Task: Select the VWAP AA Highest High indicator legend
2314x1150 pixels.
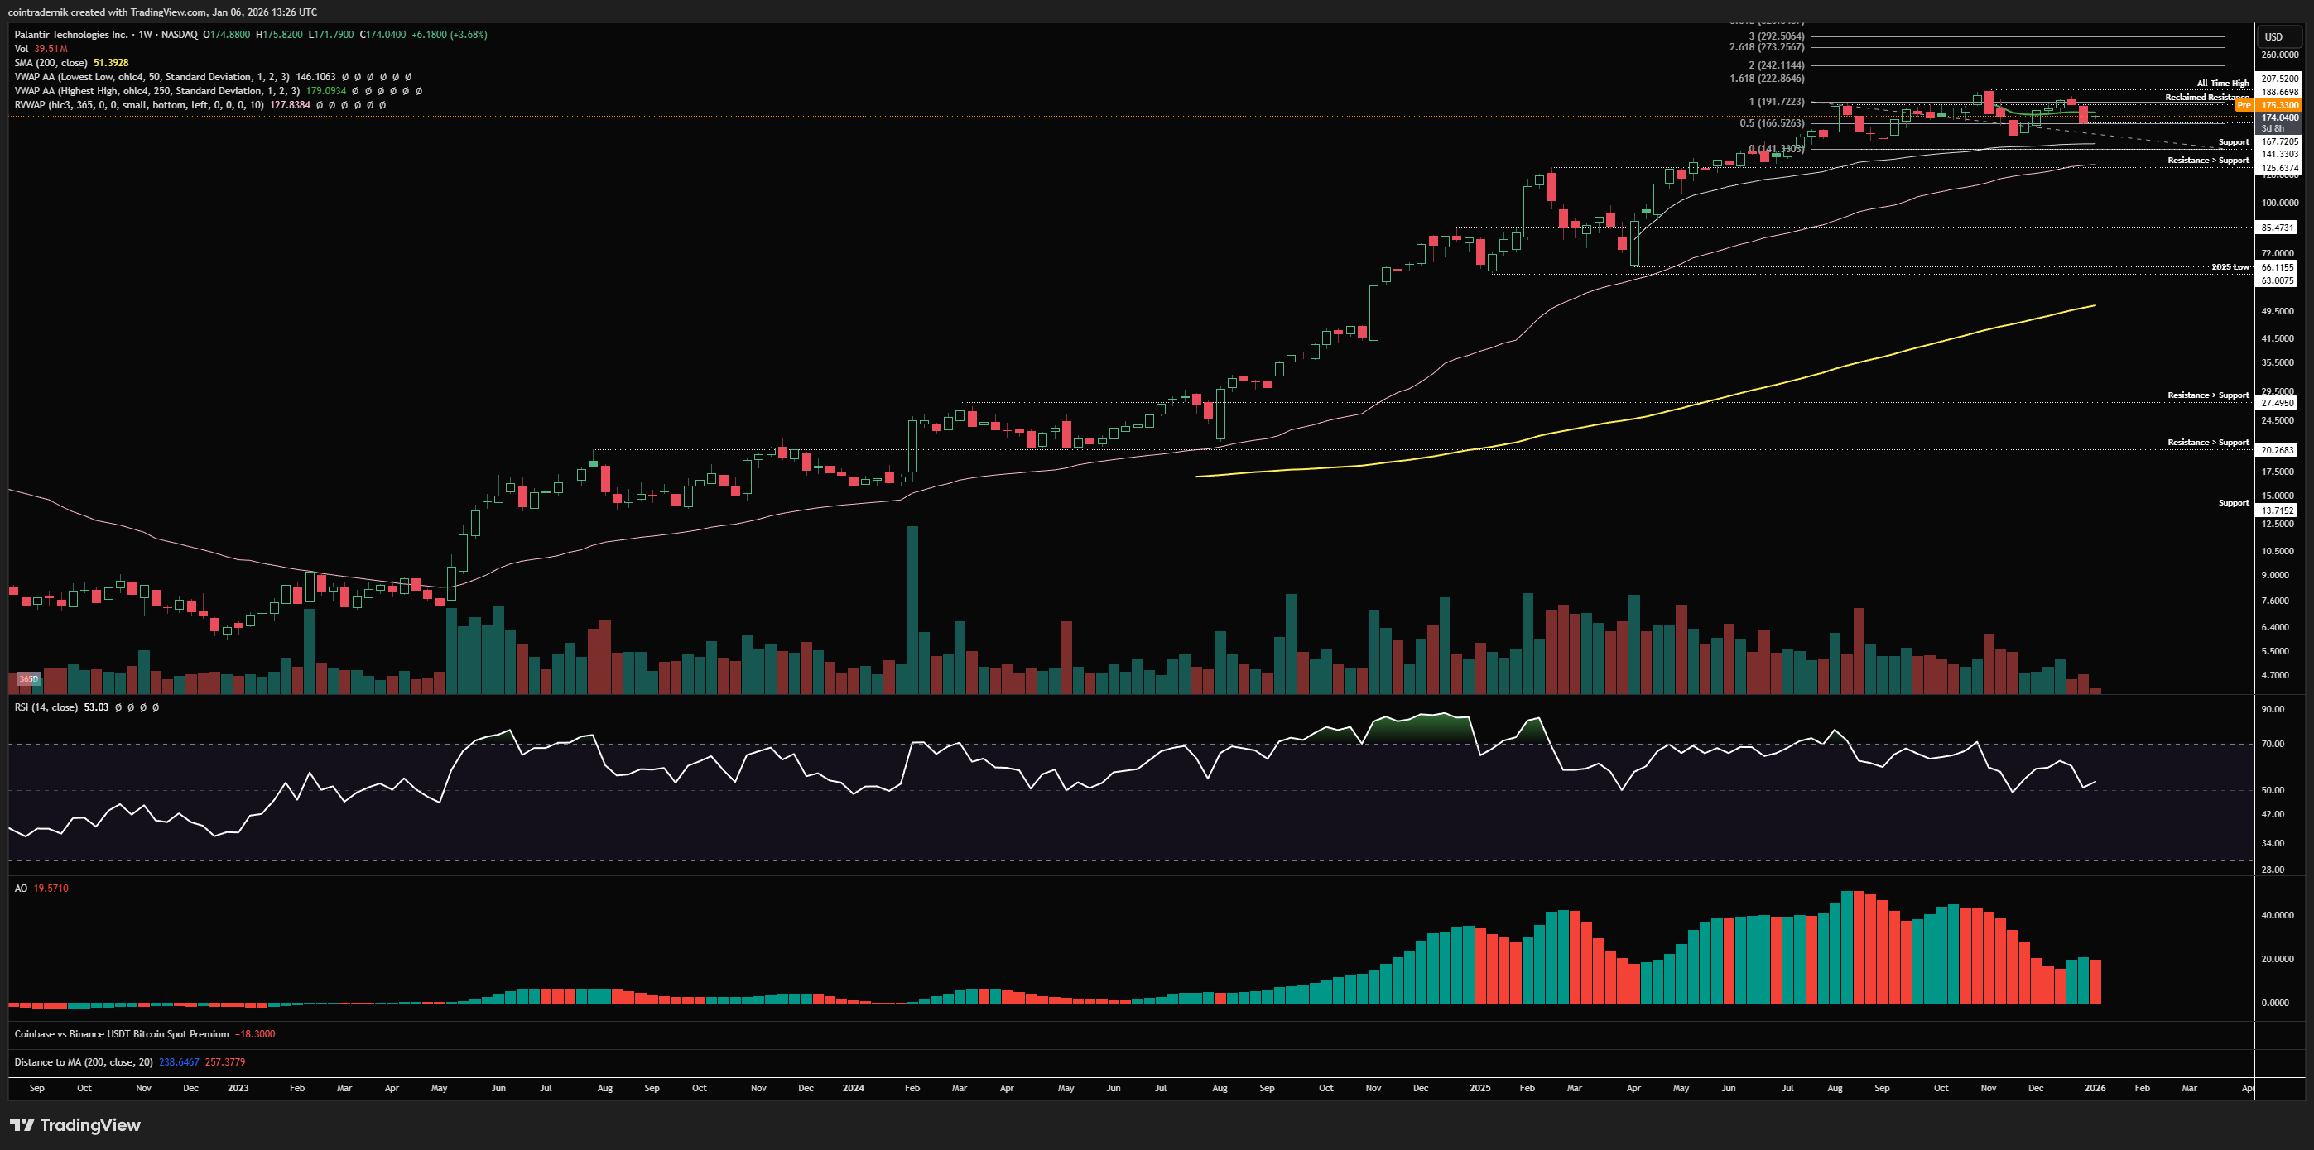Action: (x=156, y=91)
